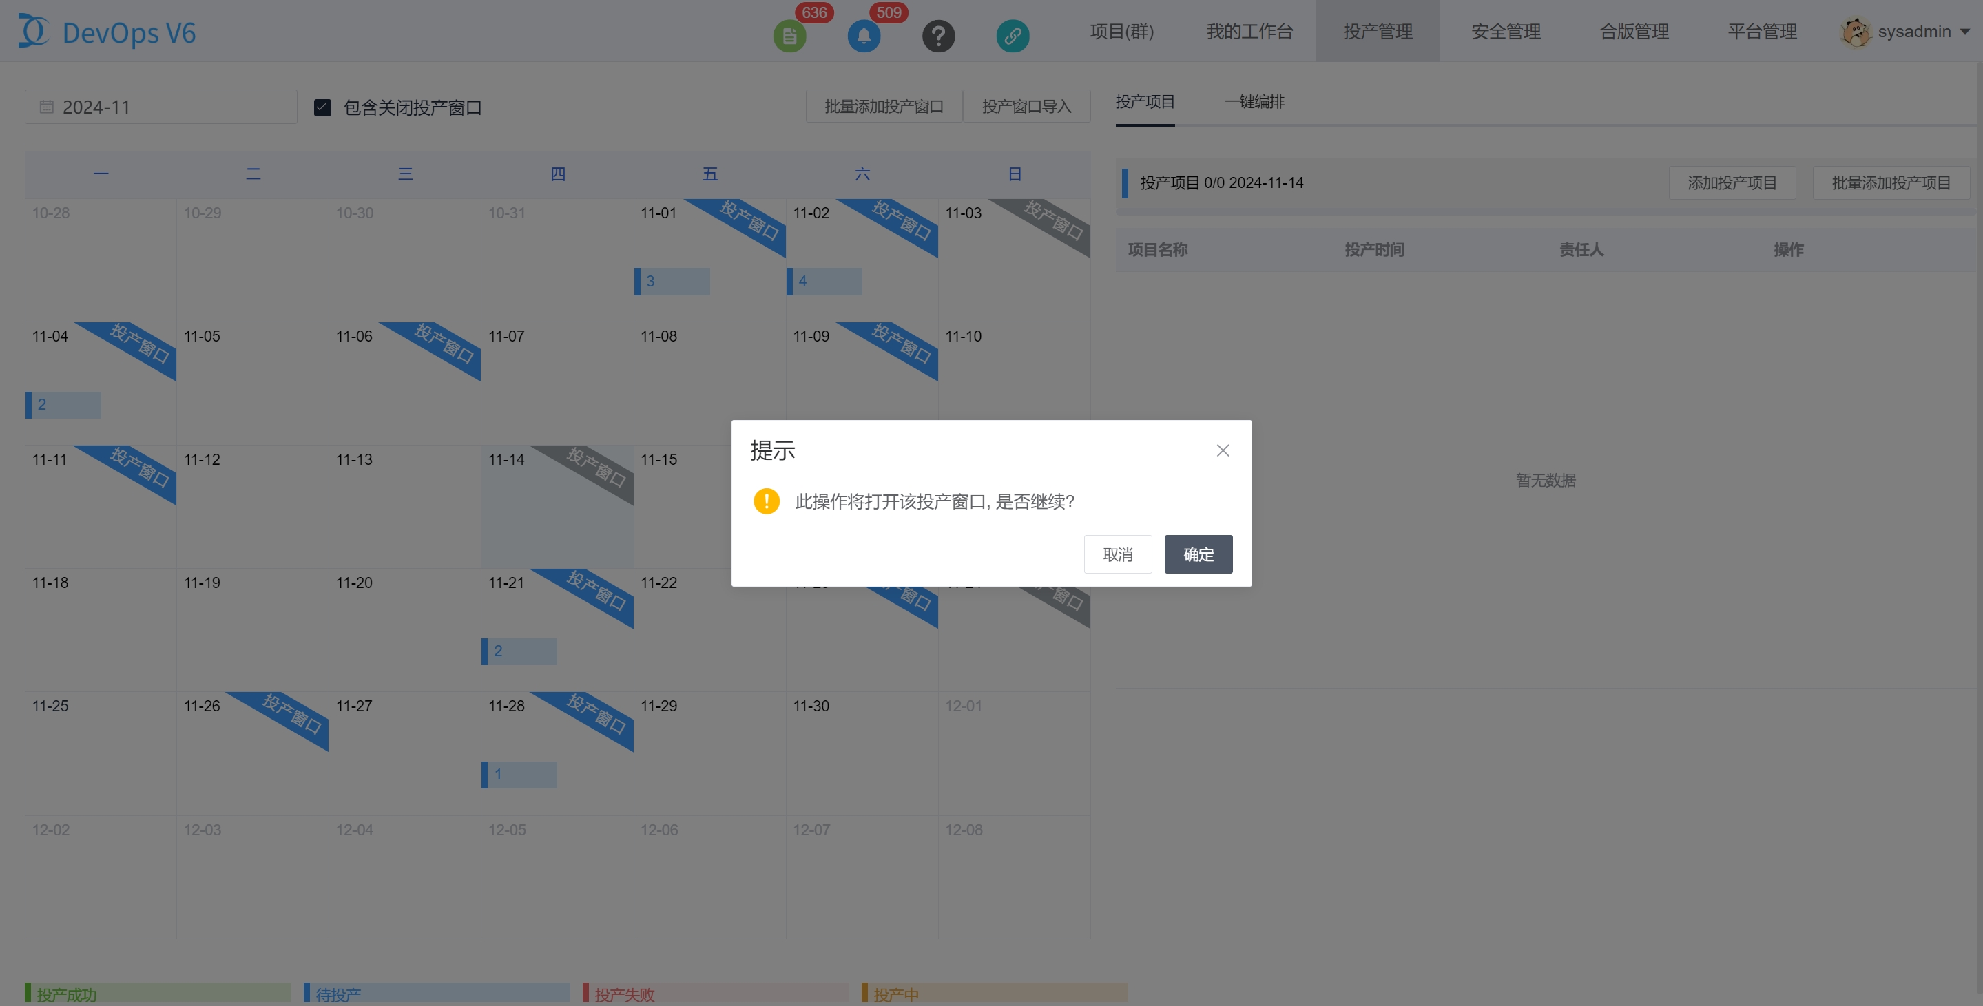Click calendar icon in 2024-11 date field
Screen dimensions: 1983x1006
[46, 107]
